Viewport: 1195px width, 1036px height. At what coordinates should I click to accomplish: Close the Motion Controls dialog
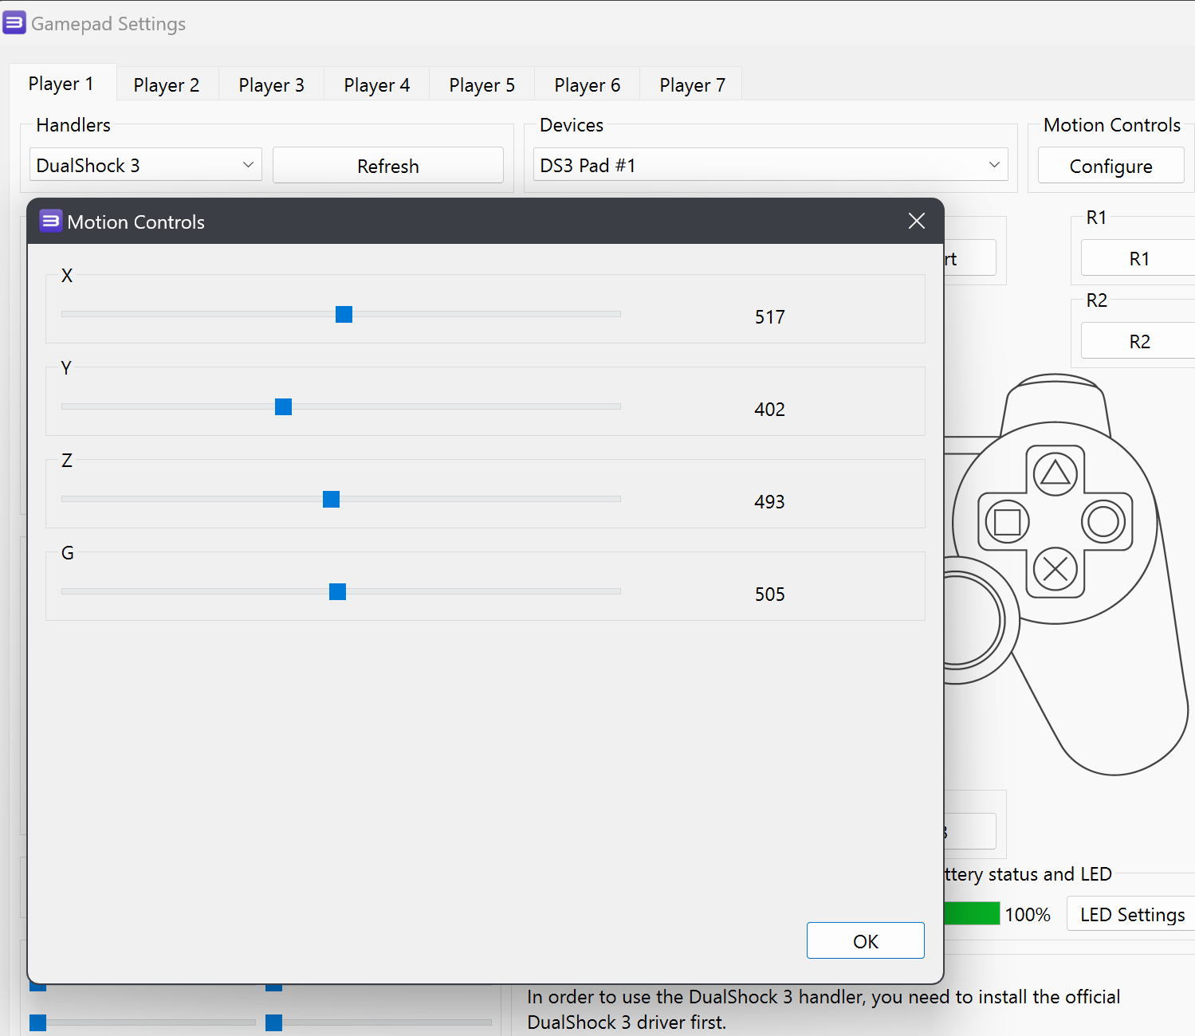915,221
